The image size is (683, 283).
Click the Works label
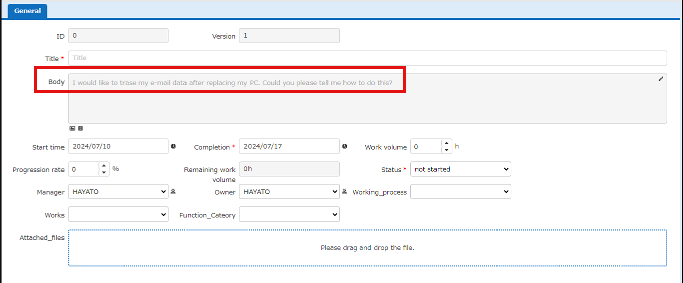point(54,215)
